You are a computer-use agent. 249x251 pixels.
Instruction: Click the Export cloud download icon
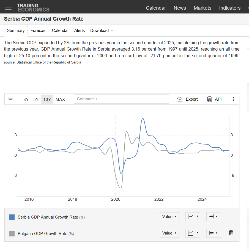[x=180, y=100]
